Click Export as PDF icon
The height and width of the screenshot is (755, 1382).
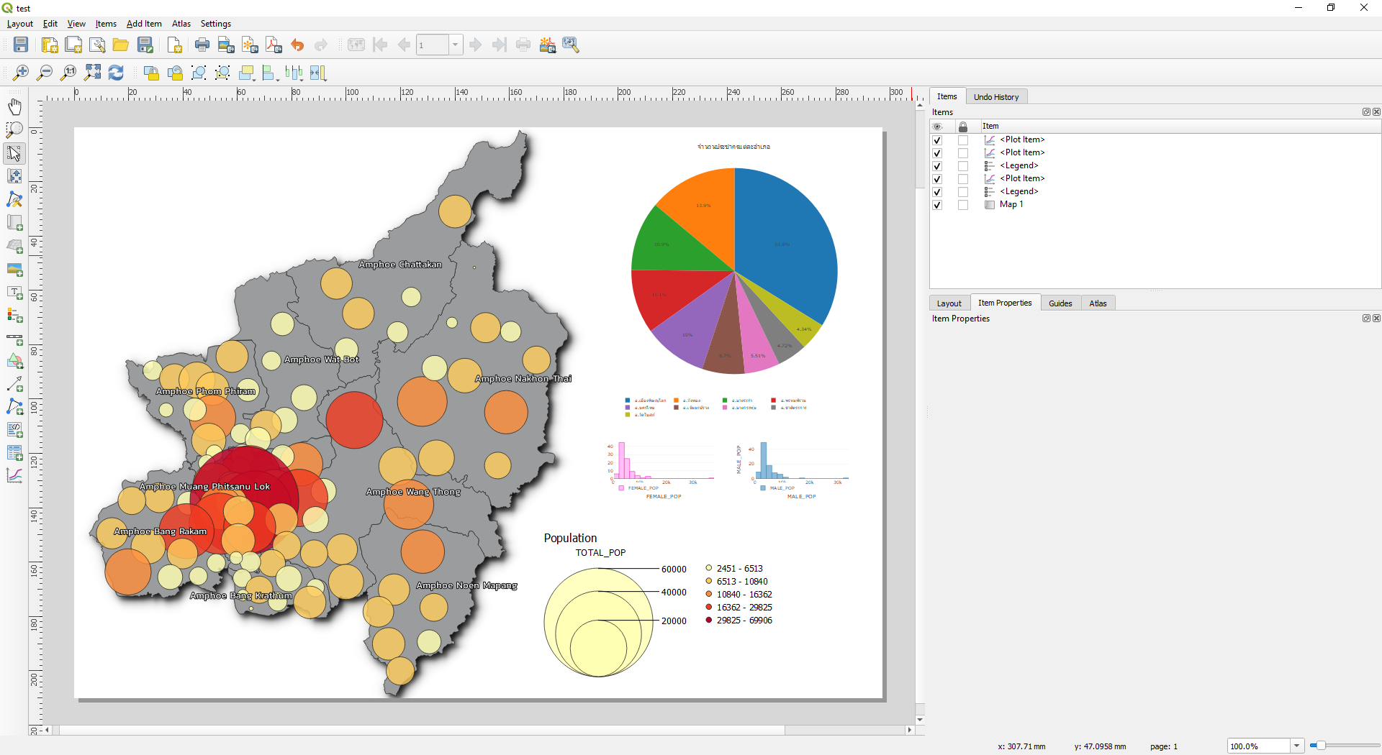(x=274, y=45)
